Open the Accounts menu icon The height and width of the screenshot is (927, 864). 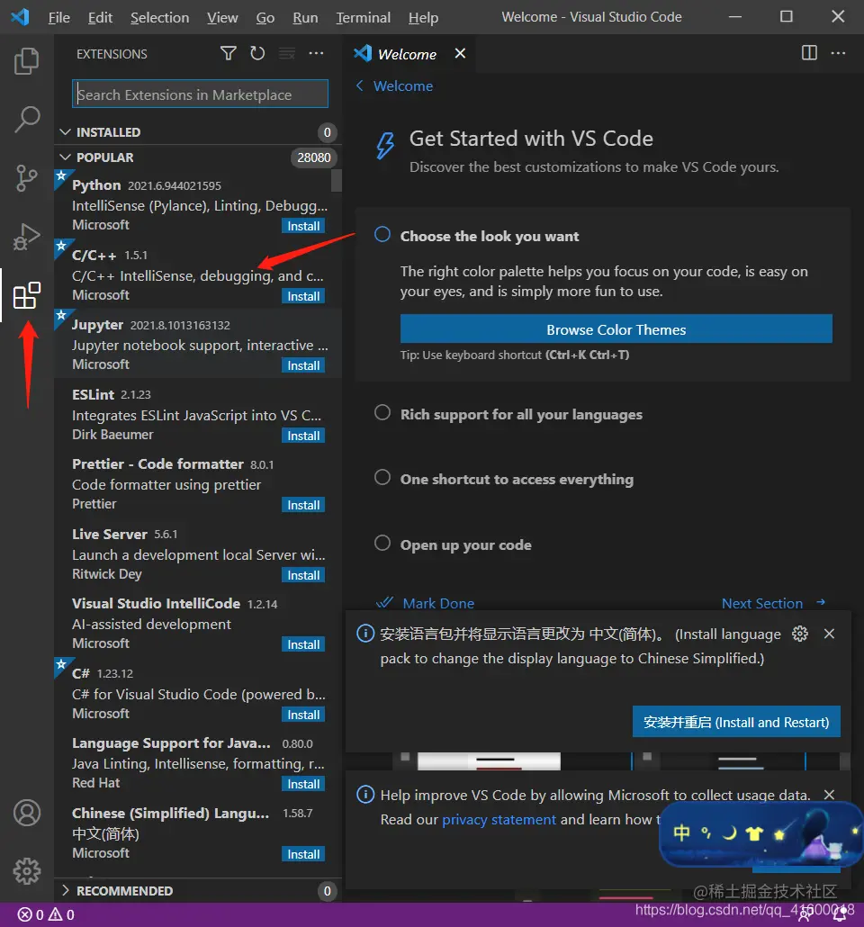(x=27, y=813)
